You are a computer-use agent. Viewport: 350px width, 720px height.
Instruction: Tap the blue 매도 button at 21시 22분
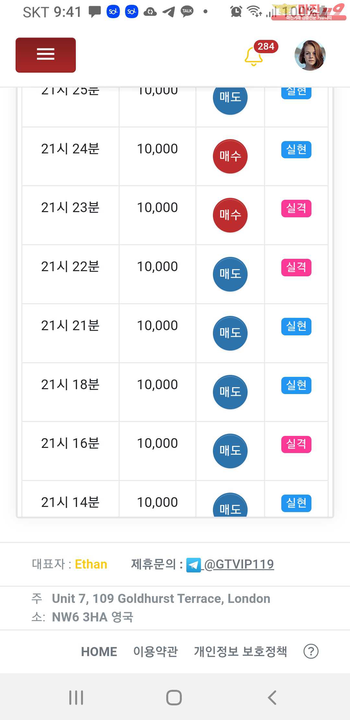230,274
